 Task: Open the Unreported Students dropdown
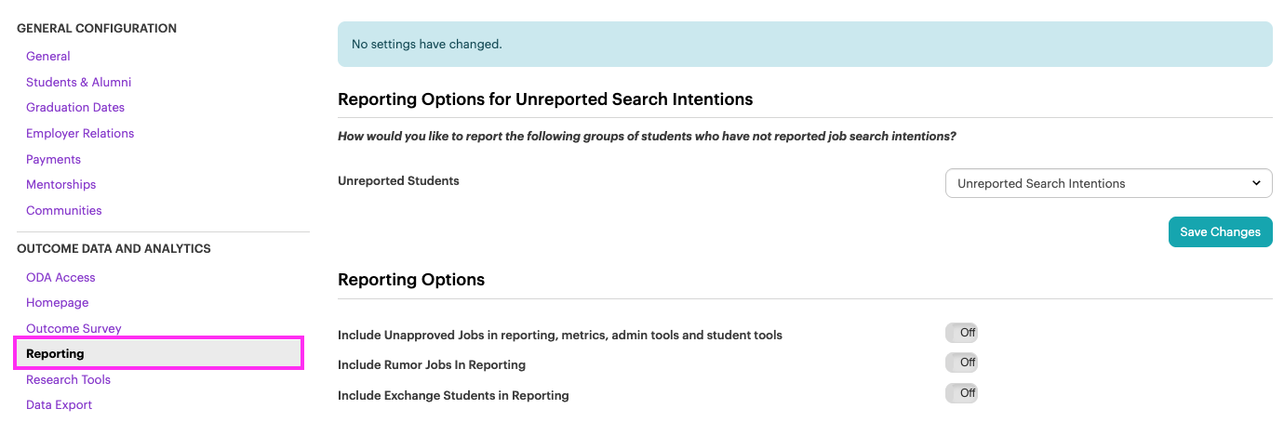[x=1108, y=183]
